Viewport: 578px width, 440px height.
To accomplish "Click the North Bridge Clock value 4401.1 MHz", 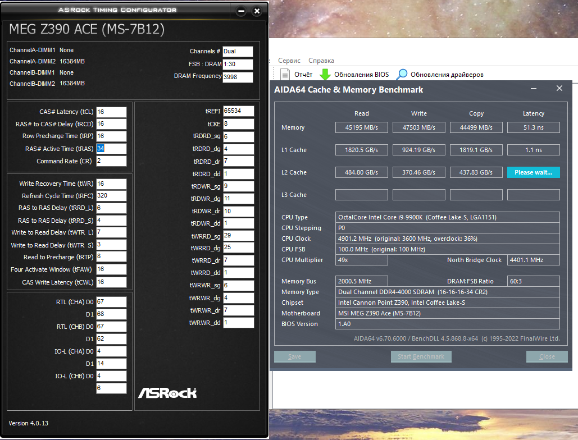I will pyautogui.click(x=534, y=260).
